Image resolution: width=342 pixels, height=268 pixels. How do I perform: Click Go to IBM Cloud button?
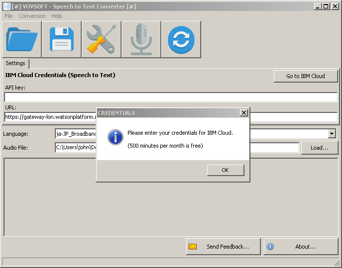[306, 76]
